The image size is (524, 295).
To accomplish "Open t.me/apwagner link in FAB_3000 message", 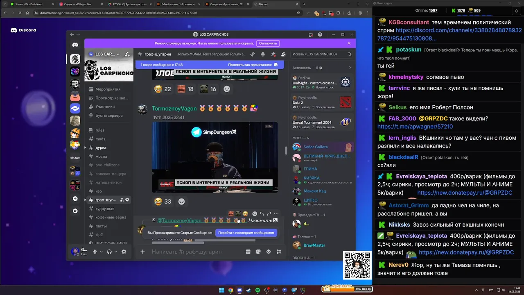I will pyautogui.click(x=415, y=127).
